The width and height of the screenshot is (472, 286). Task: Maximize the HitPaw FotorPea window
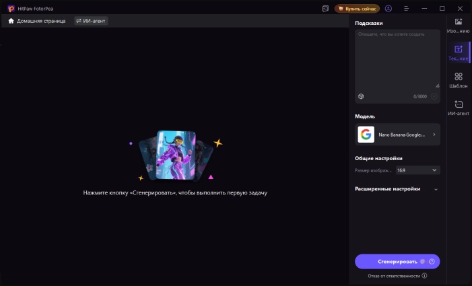click(x=442, y=9)
